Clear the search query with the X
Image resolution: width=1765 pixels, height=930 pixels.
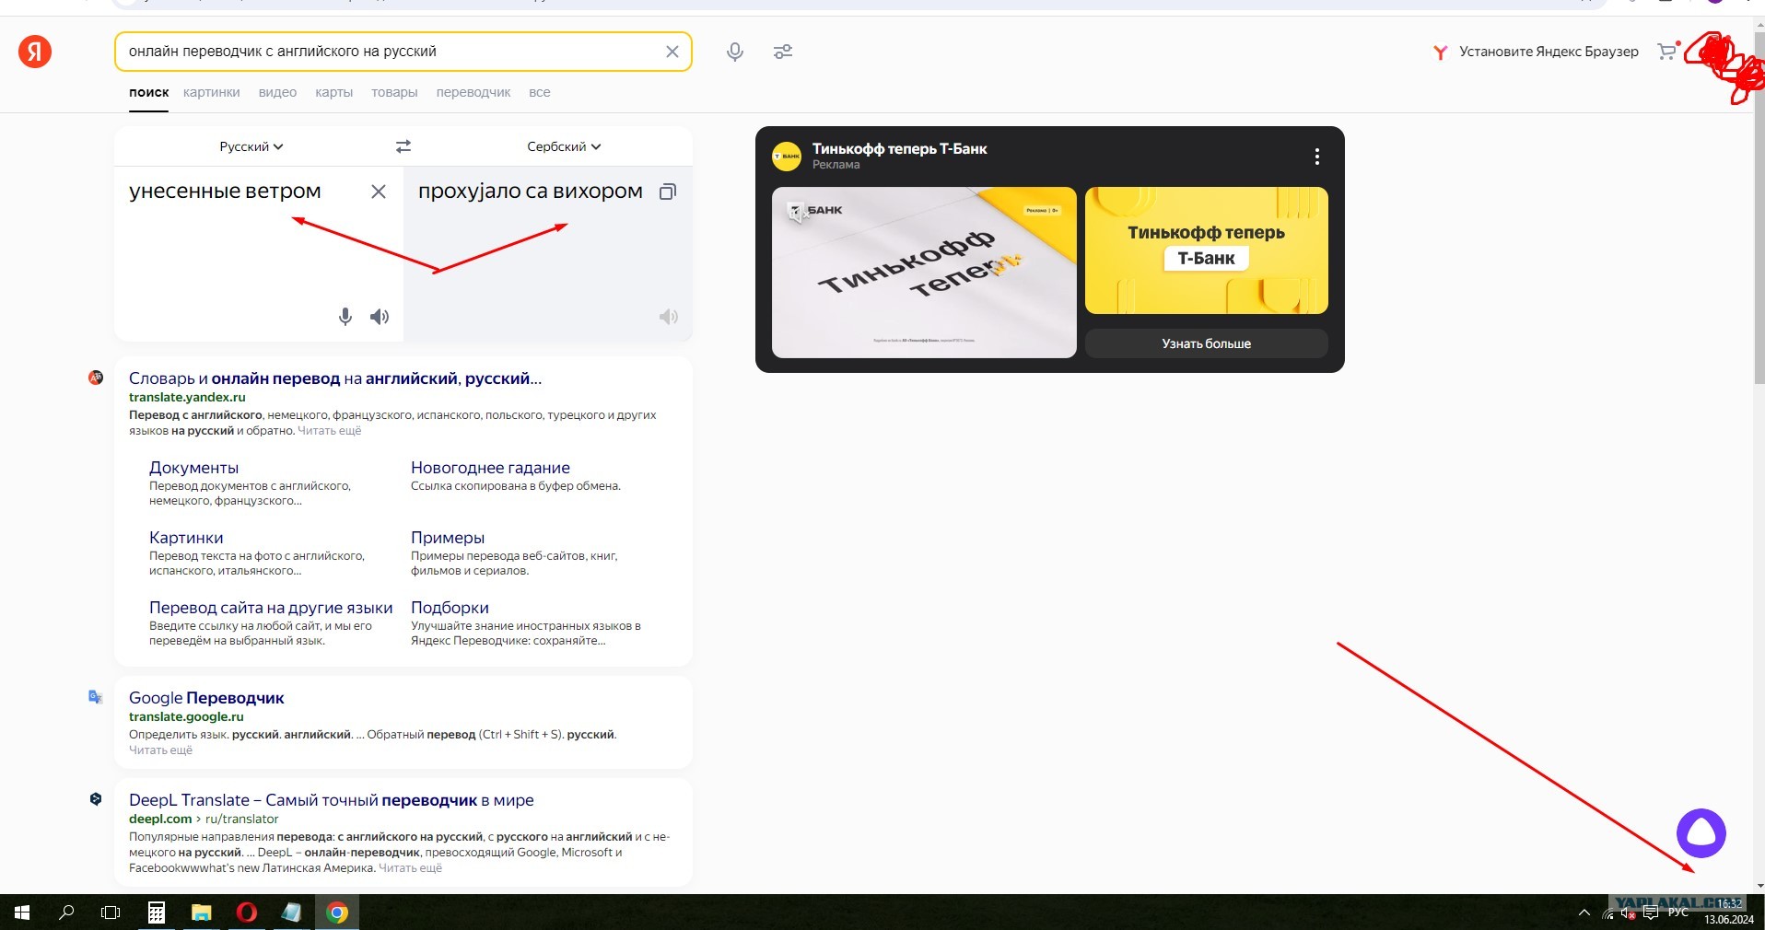coord(672,52)
